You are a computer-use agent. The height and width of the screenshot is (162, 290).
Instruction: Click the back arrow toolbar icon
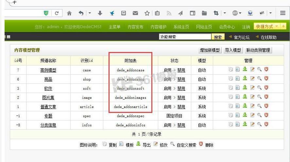[x=81, y=13]
